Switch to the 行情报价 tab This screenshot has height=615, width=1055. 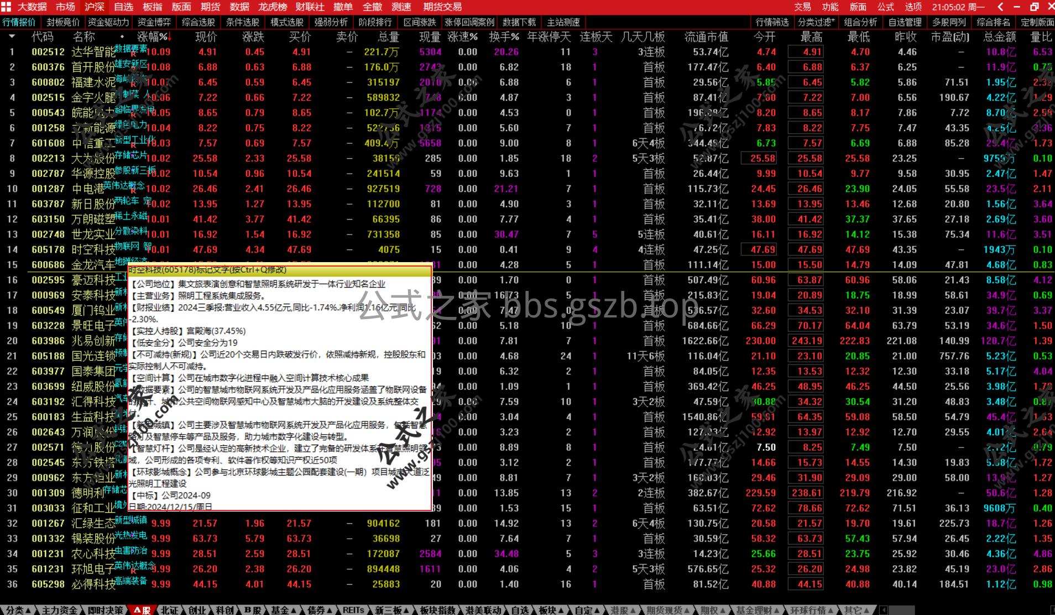point(19,22)
